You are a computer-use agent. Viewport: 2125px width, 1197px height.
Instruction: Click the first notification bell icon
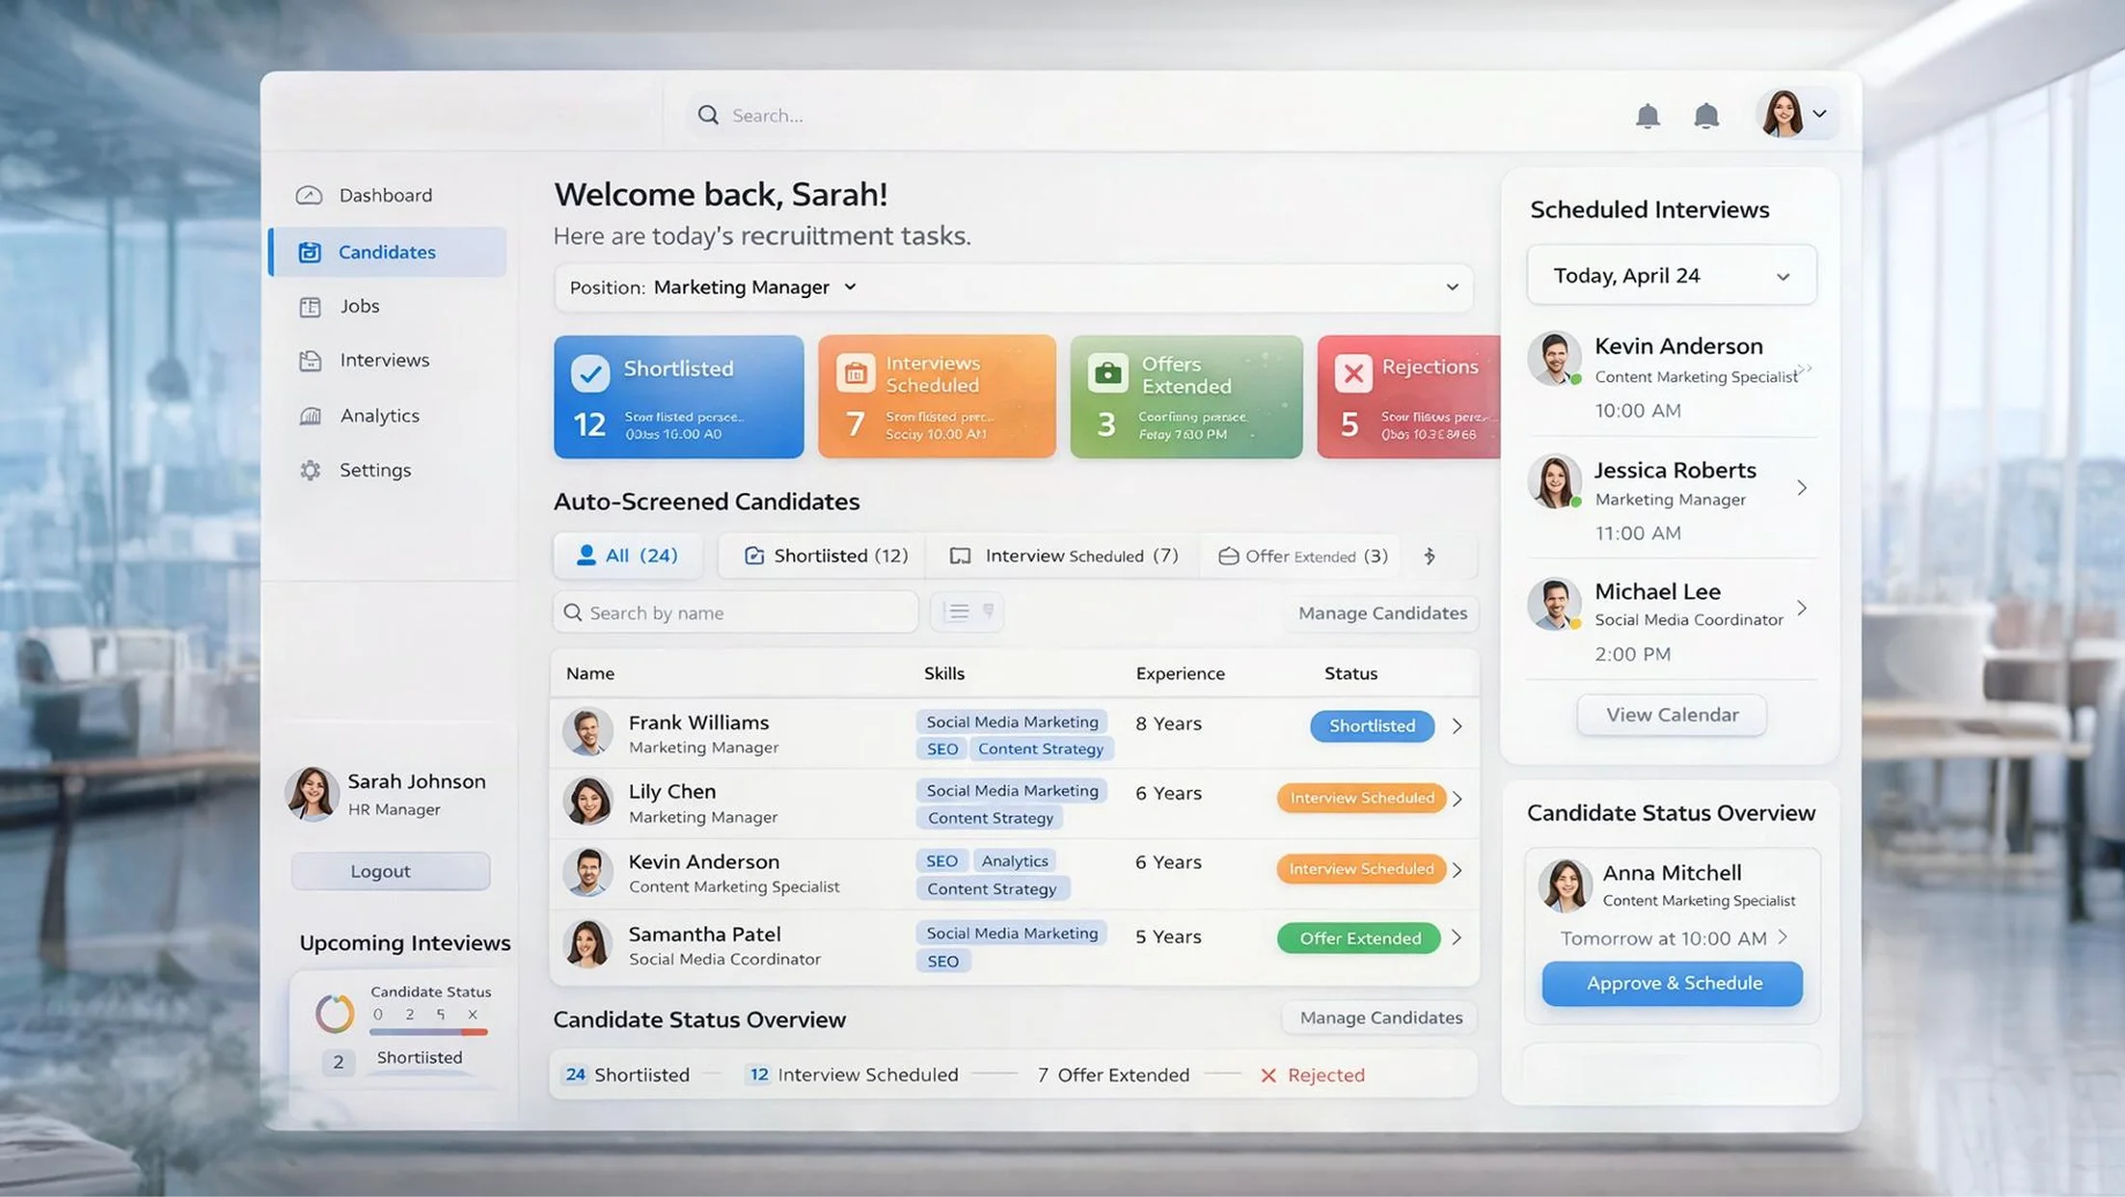(1648, 116)
